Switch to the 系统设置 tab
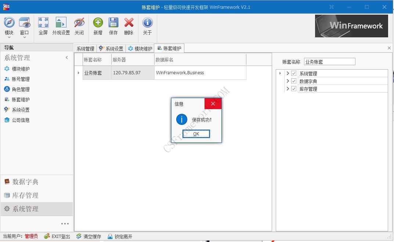Screen dimensions: 394x242 pyautogui.click(x=111, y=48)
